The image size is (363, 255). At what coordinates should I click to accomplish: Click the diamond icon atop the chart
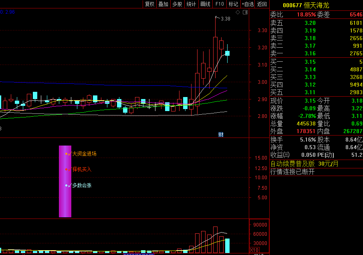point(238,12)
